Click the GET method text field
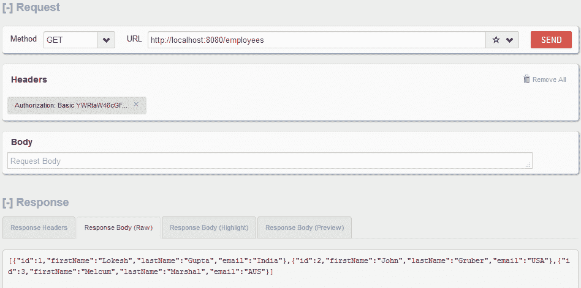Image resolution: width=581 pixels, height=288 pixels. [70, 40]
